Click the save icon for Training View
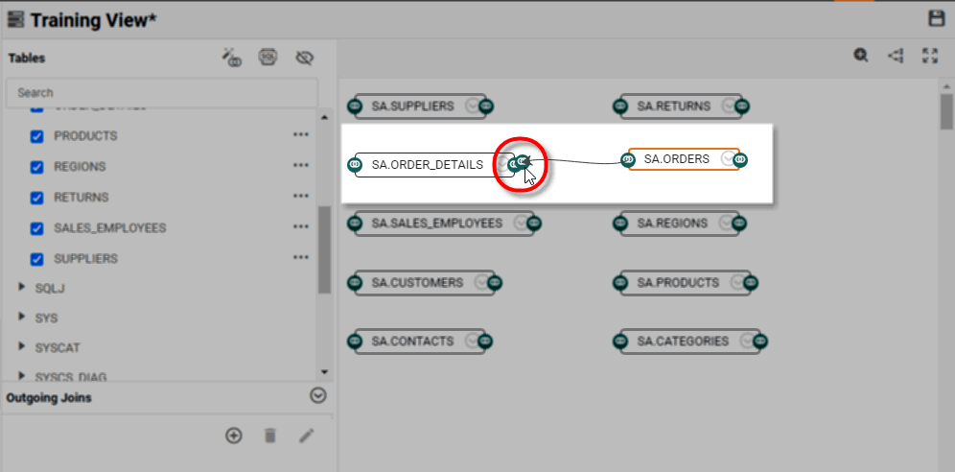Screen dimensions: 955x472 point(936,18)
